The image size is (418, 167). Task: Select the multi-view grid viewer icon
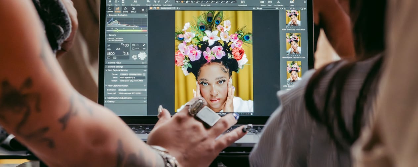click(x=151, y=8)
